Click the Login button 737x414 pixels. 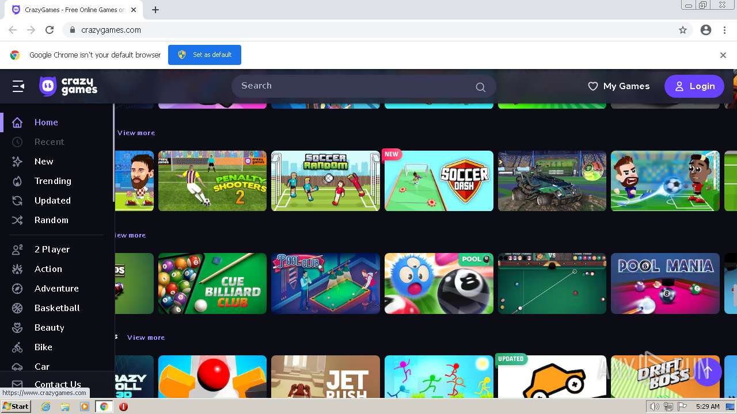694,86
